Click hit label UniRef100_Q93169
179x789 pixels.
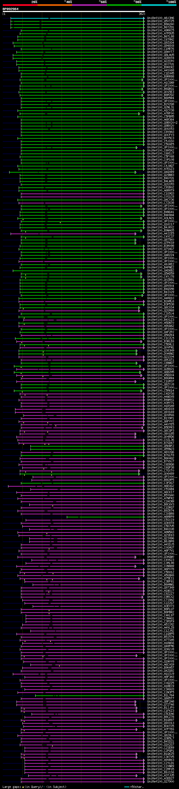[x=161, y=412]
